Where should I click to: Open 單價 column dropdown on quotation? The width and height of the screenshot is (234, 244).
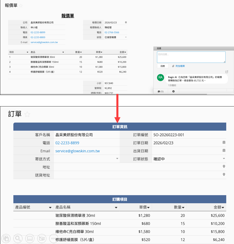click(x=101, y=52)
